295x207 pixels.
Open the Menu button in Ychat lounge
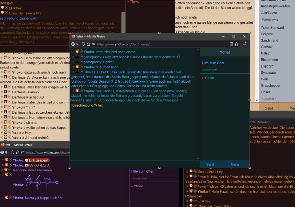pyautogui.click(x=235, y=164)
